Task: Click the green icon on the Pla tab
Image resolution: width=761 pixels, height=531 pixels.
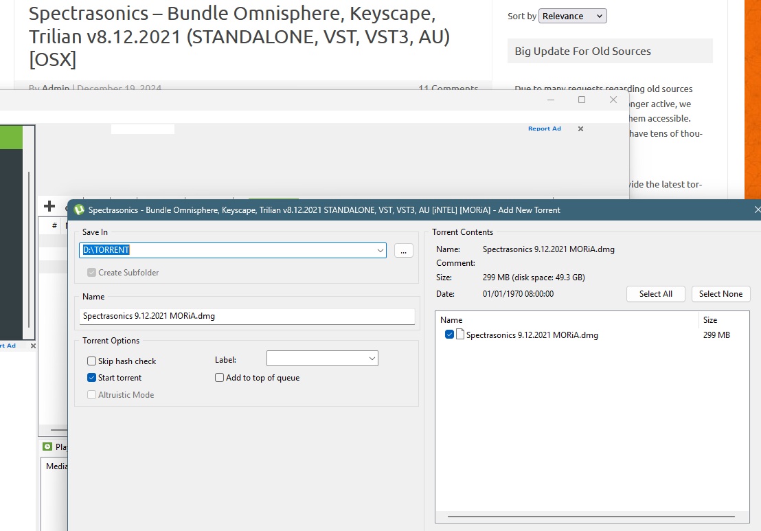Action: coord(47,447)
